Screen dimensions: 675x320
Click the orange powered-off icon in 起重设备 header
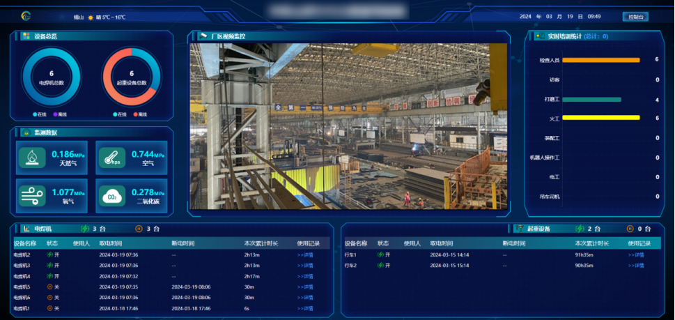[630, 229]
